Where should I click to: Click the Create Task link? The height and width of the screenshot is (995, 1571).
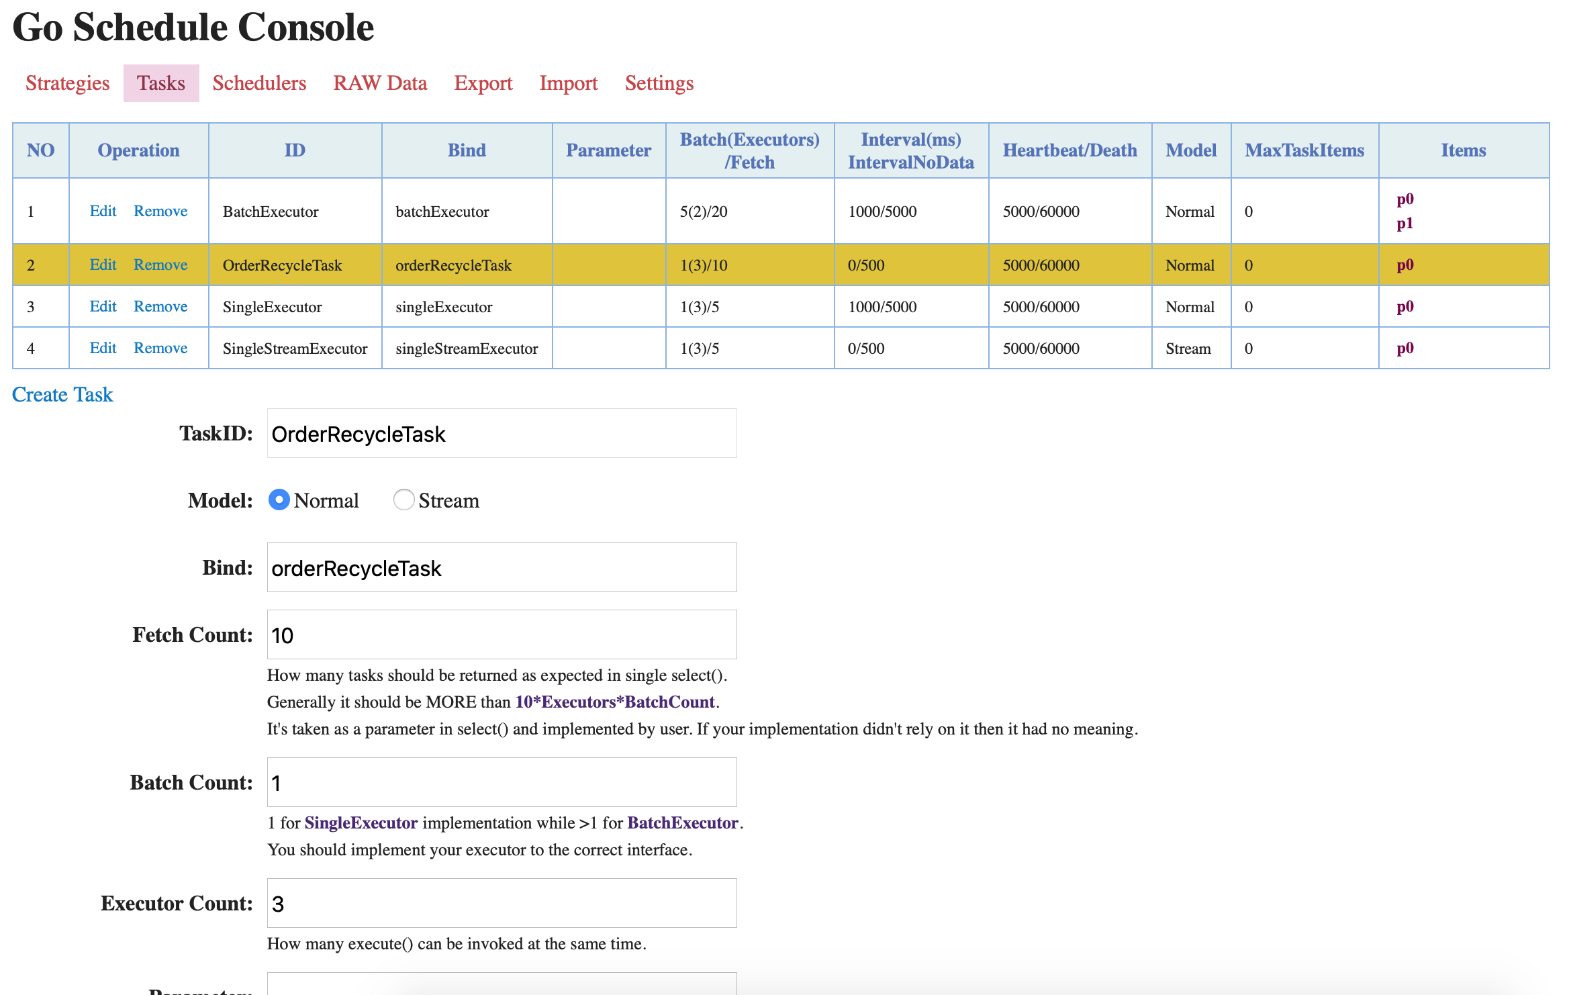click(62, 395)
